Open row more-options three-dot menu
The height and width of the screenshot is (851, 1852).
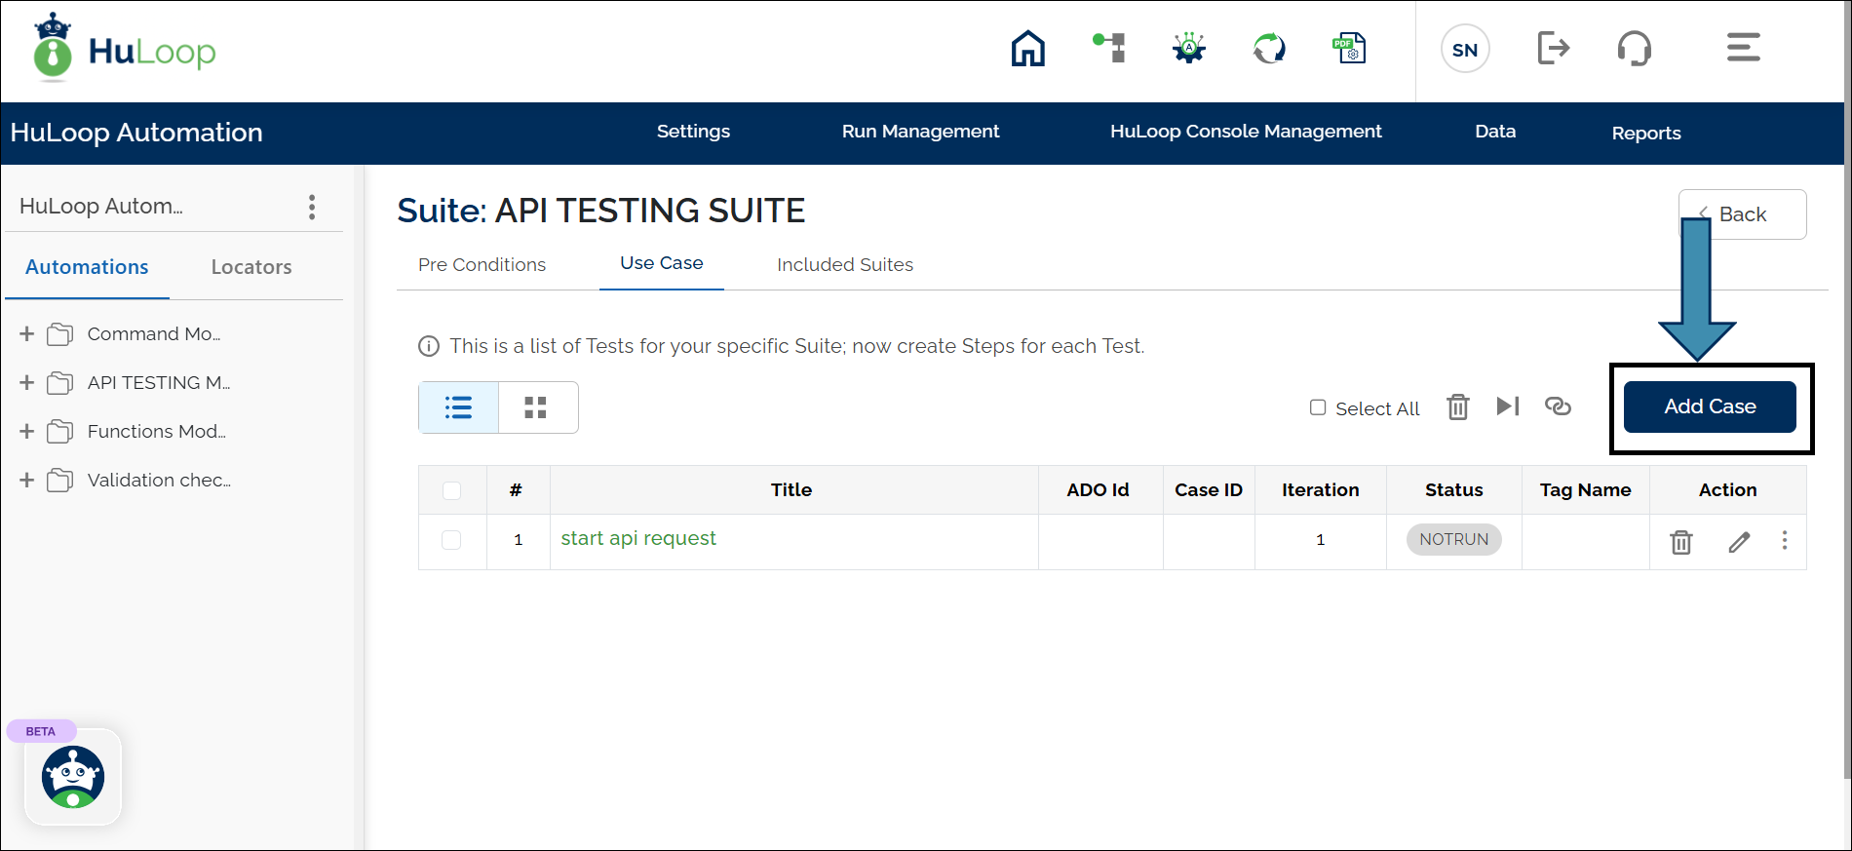click(1784, 540)
